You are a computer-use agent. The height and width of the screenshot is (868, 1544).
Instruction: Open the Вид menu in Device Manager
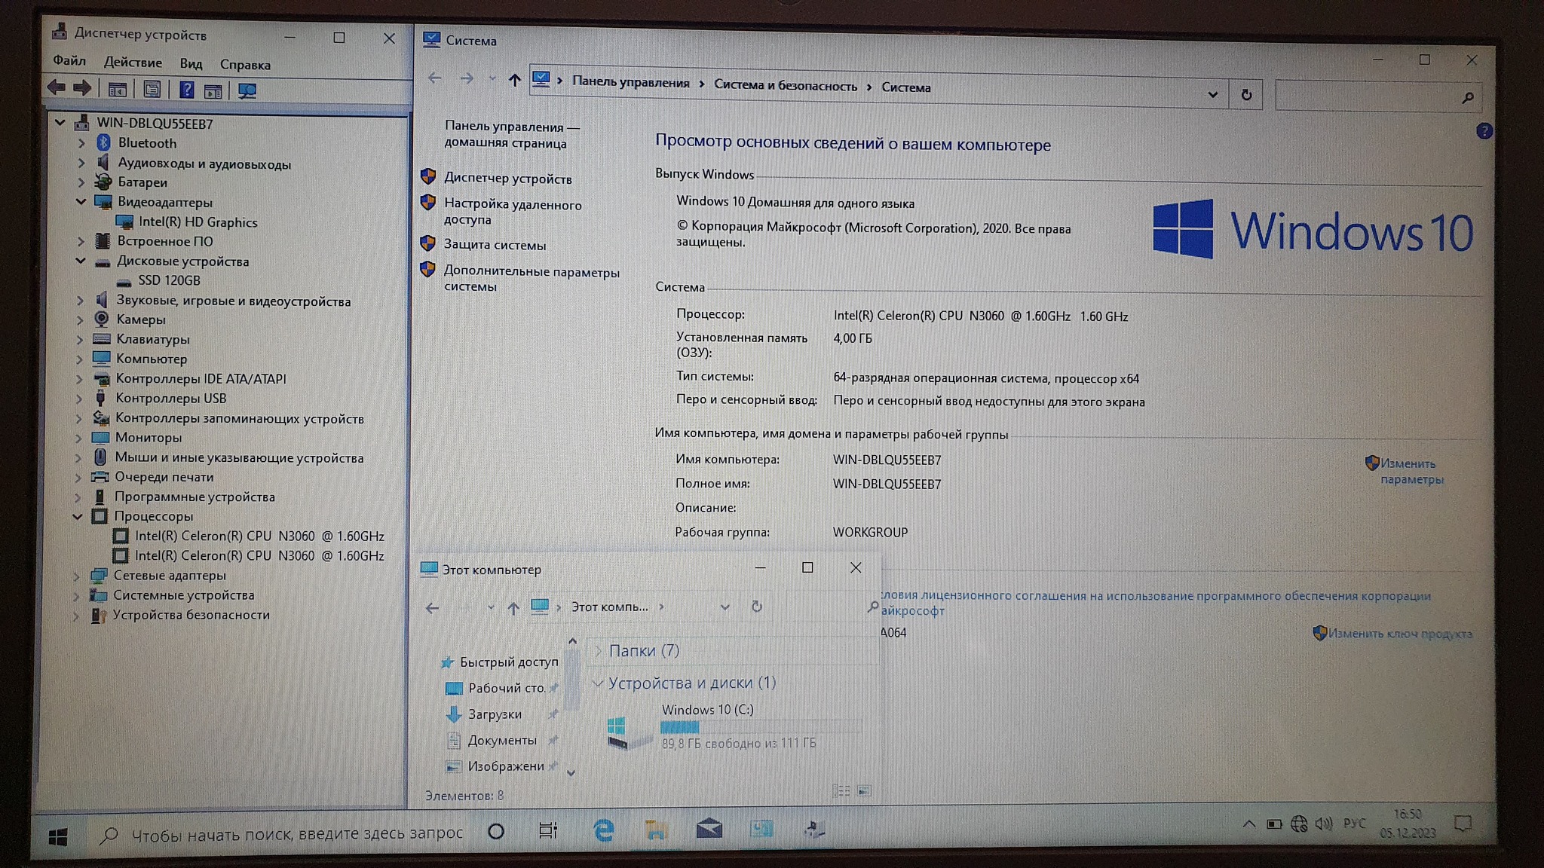point(191,64)
